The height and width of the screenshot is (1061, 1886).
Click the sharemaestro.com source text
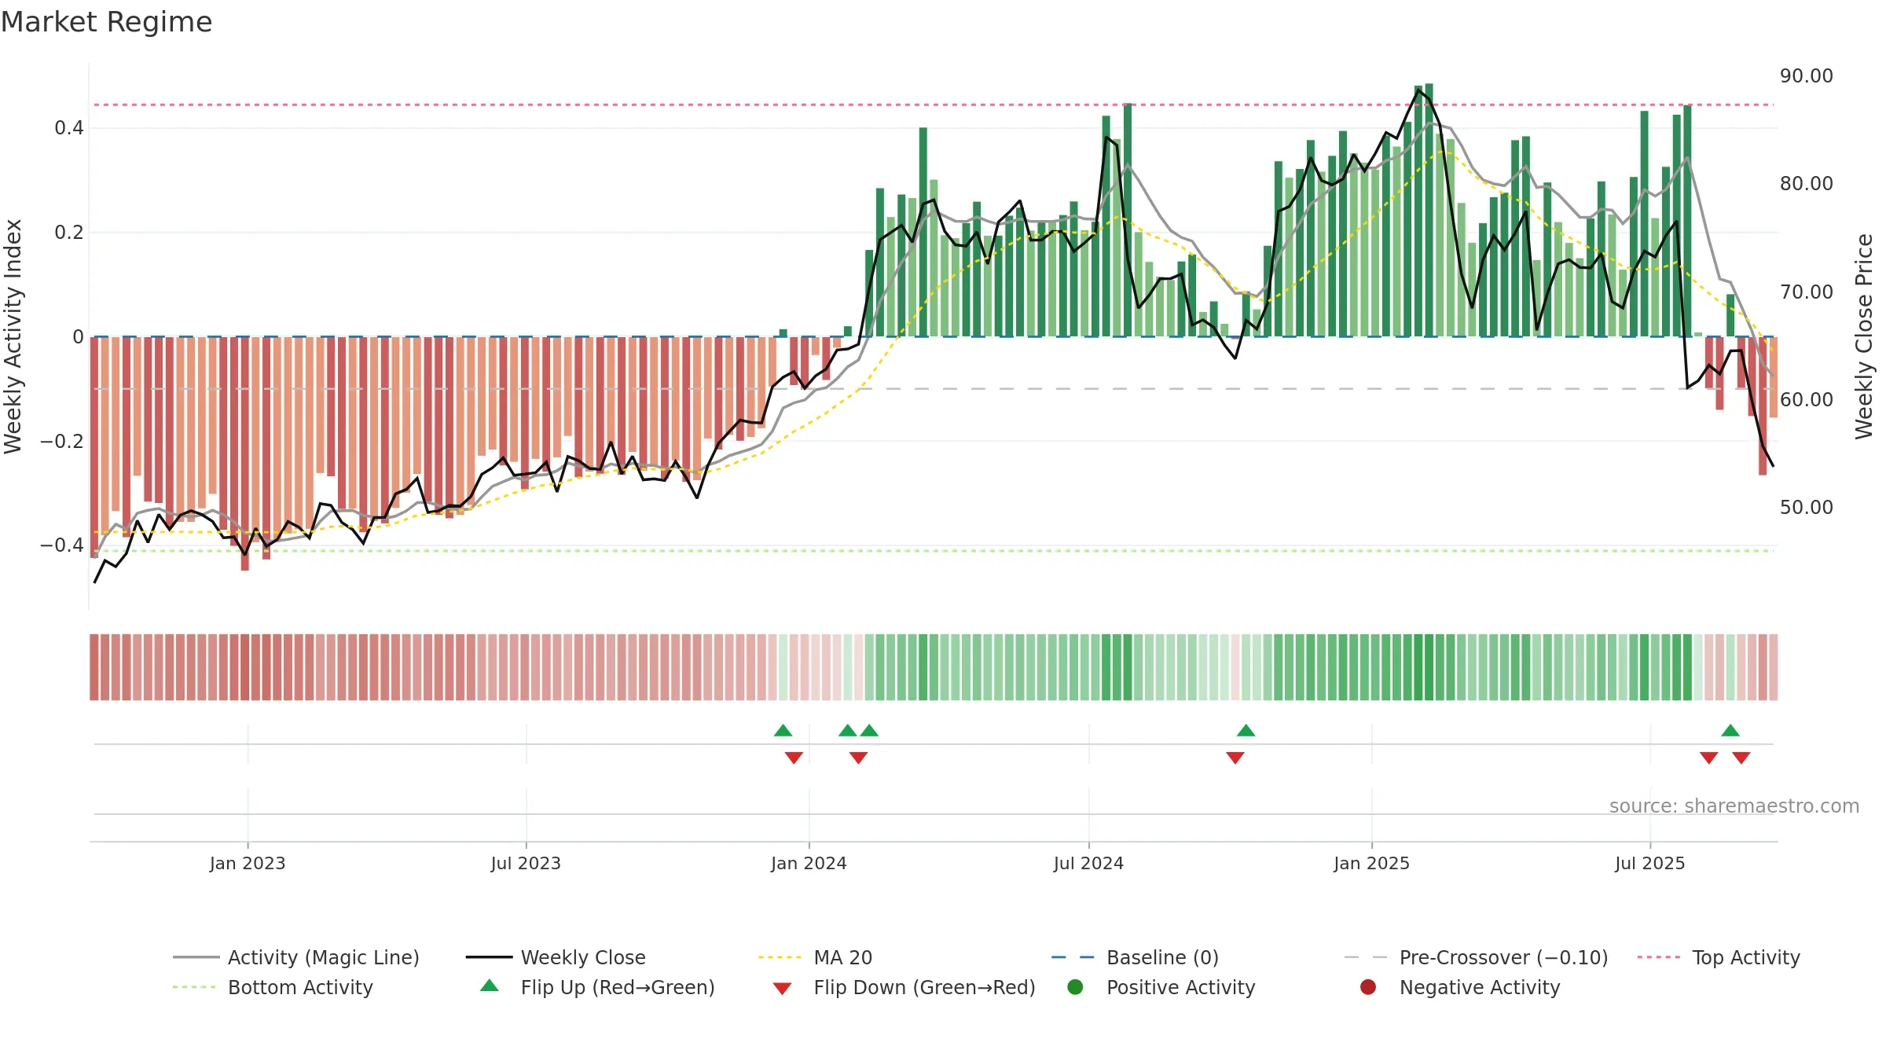click(1734, 806)
